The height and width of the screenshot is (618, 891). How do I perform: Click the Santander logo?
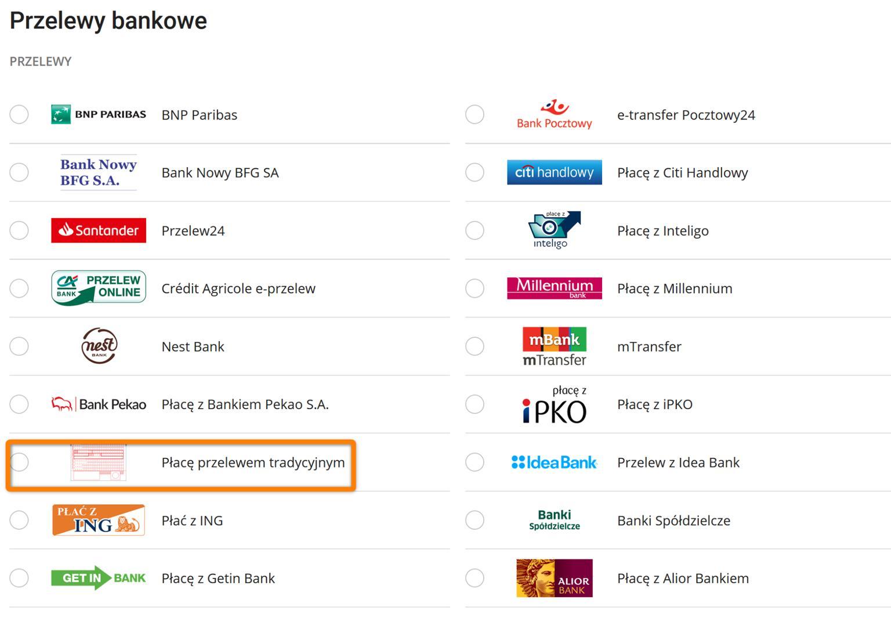[99, 230]
